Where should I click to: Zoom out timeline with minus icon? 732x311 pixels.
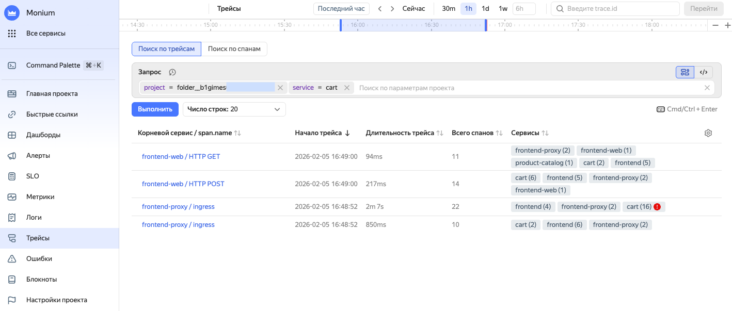715,25
